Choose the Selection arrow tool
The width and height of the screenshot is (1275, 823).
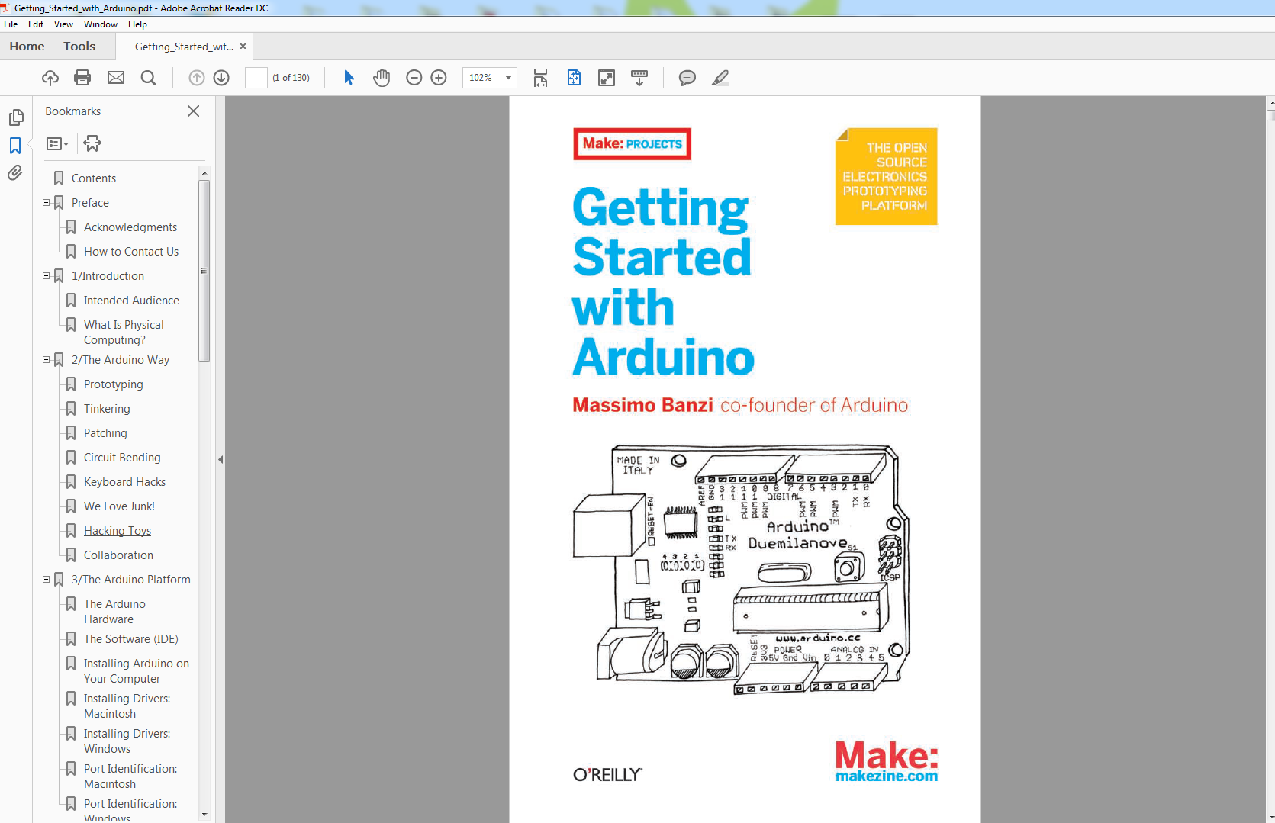click(349, 78)
